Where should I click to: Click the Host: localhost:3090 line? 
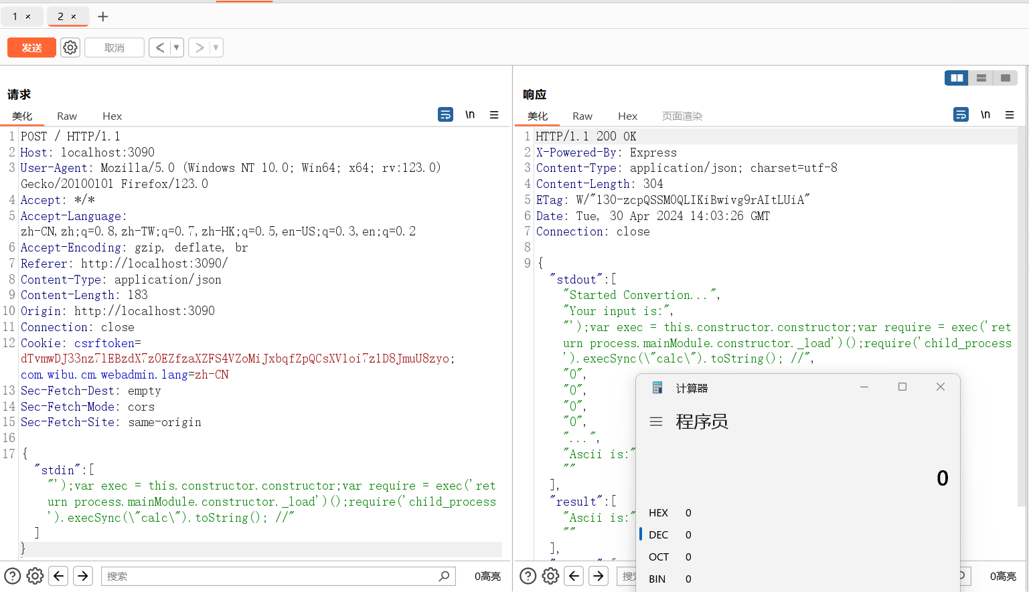(87, 153)
